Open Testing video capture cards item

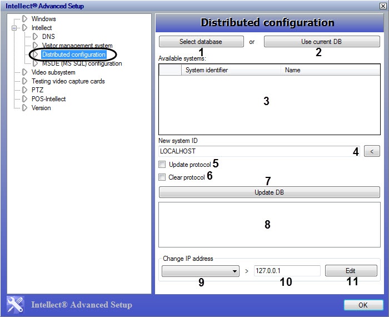pos(68,81)
